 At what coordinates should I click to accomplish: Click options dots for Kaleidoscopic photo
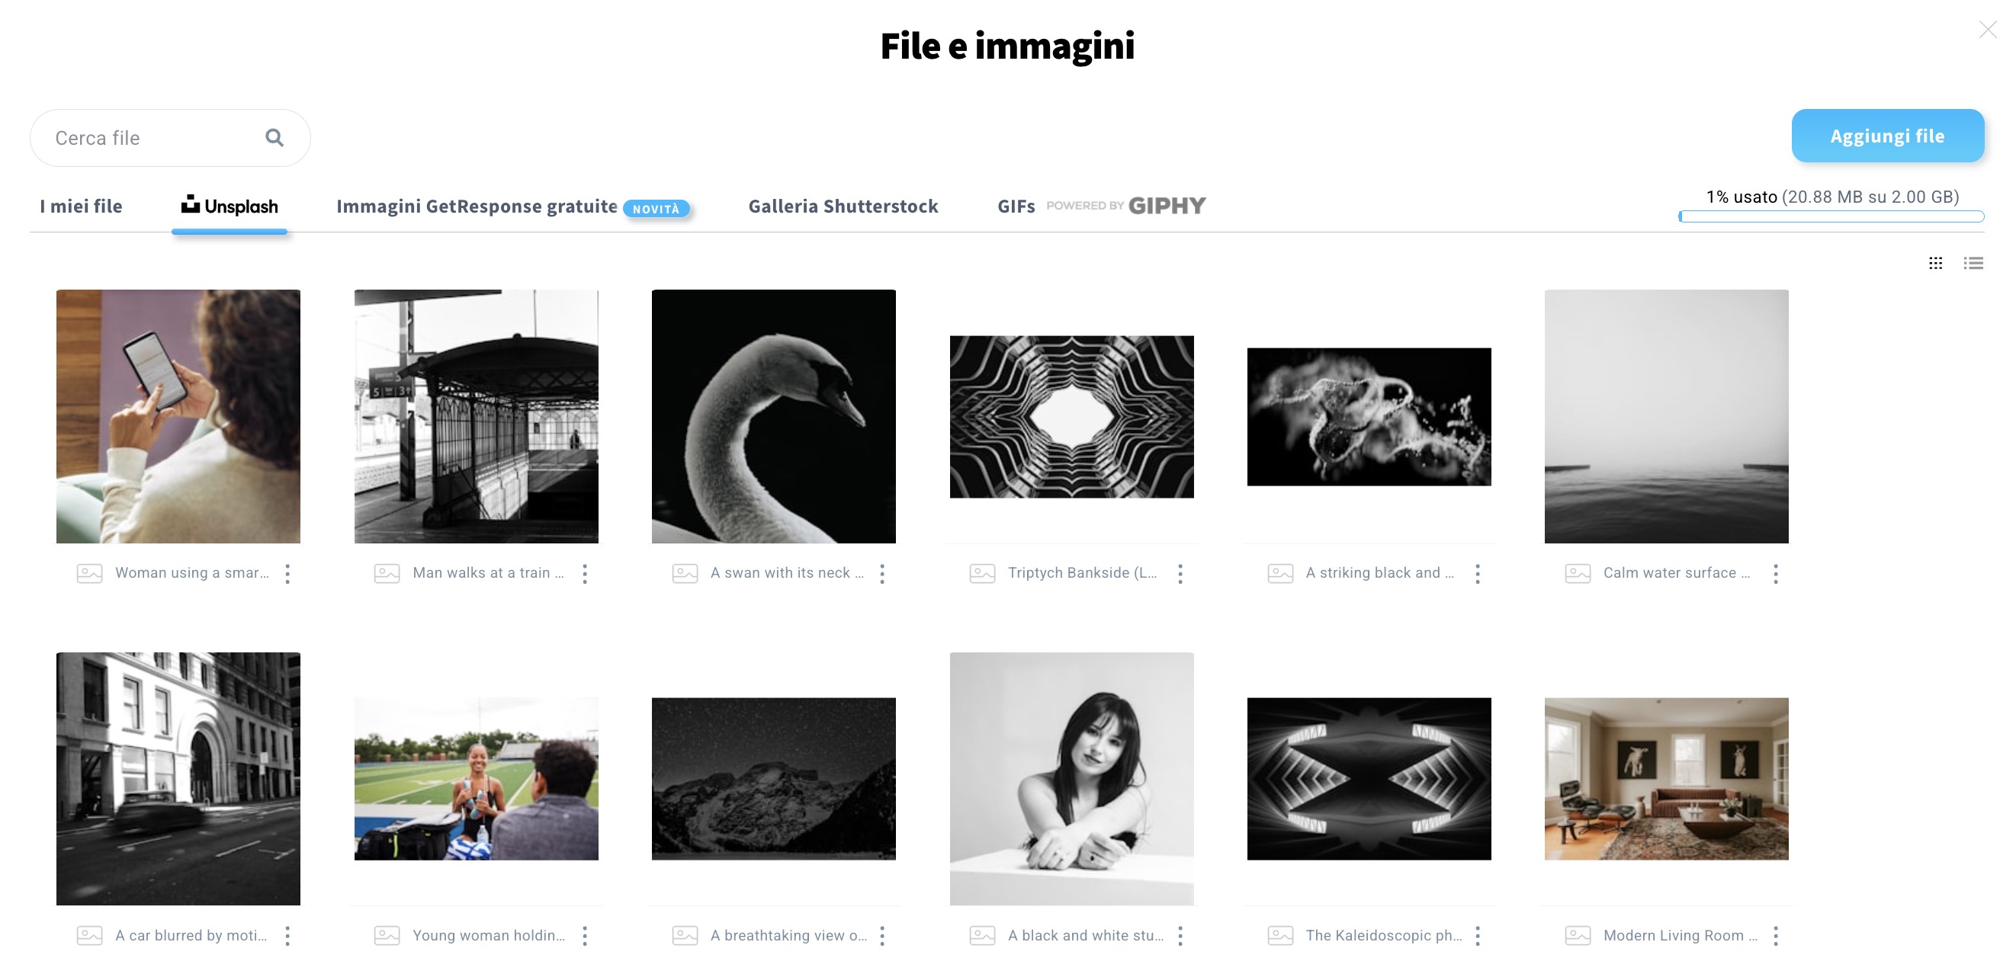coord(1478,936)
